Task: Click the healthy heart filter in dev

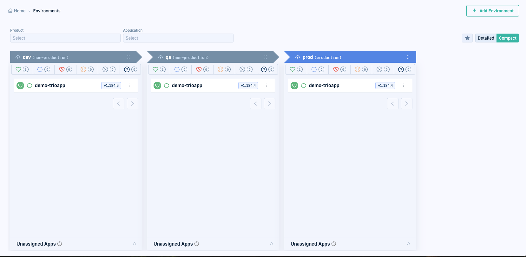Action: coord(18,69)
